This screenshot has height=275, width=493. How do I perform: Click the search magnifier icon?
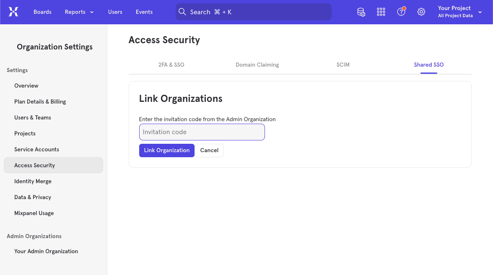pos(182,12)
